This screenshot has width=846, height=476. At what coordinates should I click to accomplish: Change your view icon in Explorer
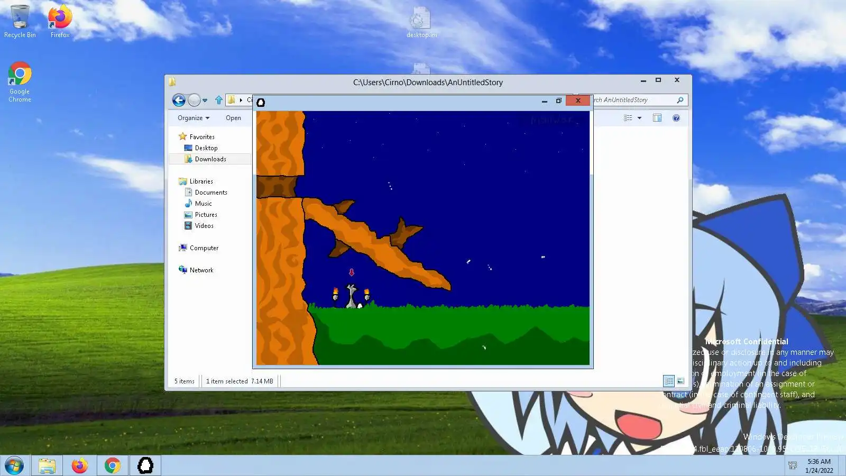[x=628, y=118]
